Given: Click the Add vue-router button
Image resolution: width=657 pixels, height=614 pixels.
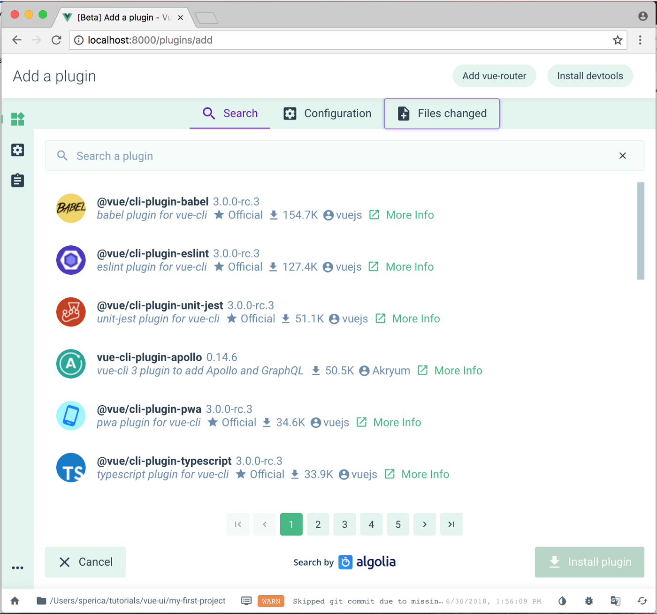Looking at the screenshot, I should pos(494,76).
